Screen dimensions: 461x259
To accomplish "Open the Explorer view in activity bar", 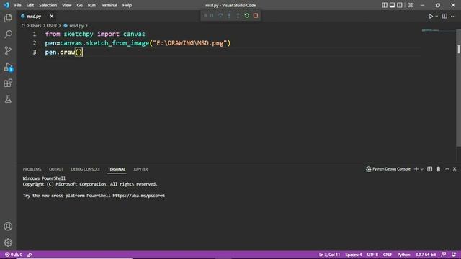I will [x=8, y=18].
